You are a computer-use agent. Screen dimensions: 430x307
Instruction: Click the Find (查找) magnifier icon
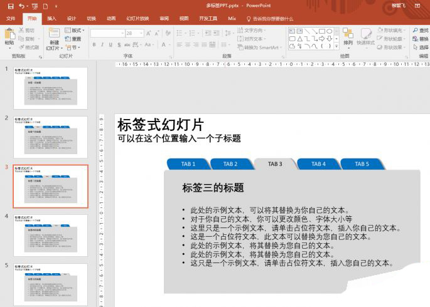click(414, 30)
